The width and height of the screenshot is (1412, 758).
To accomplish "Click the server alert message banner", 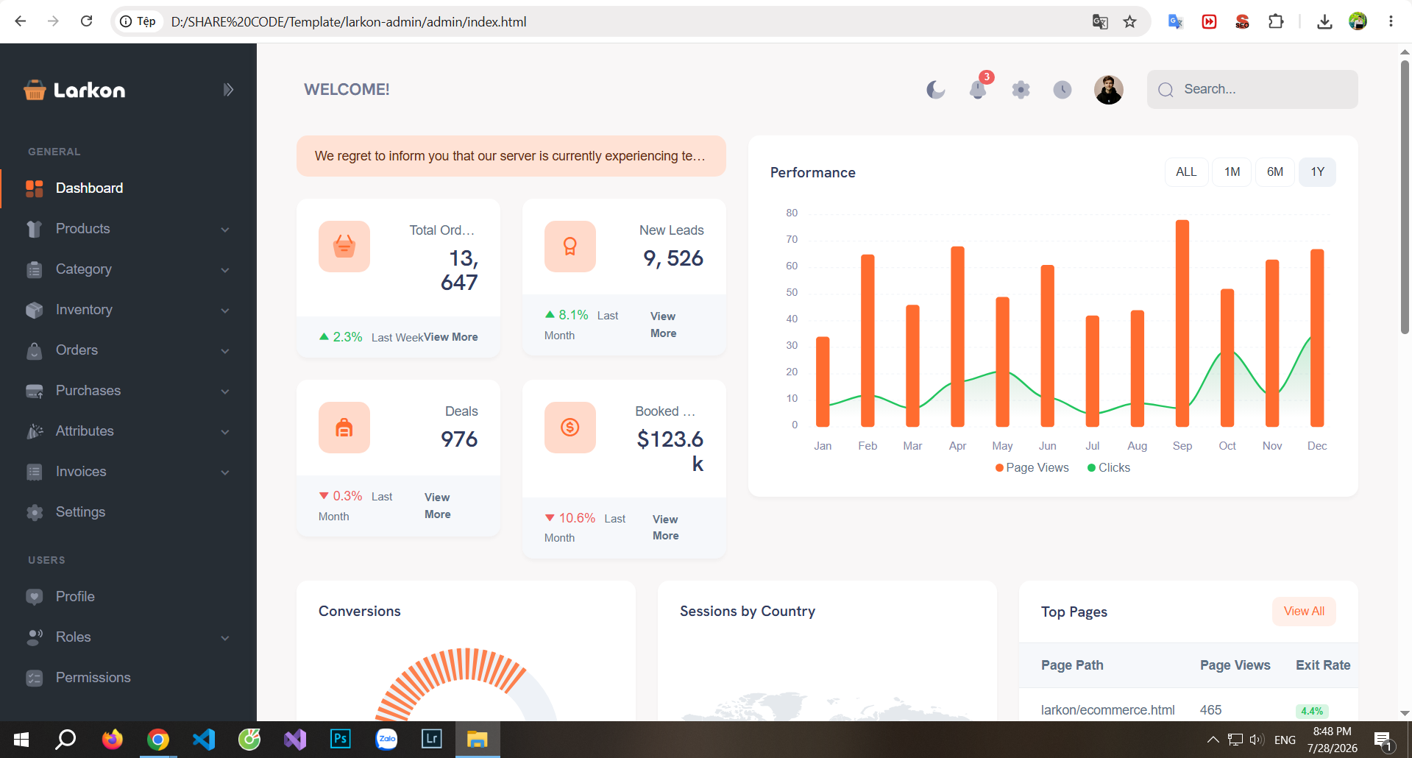I will pos(511,156).
